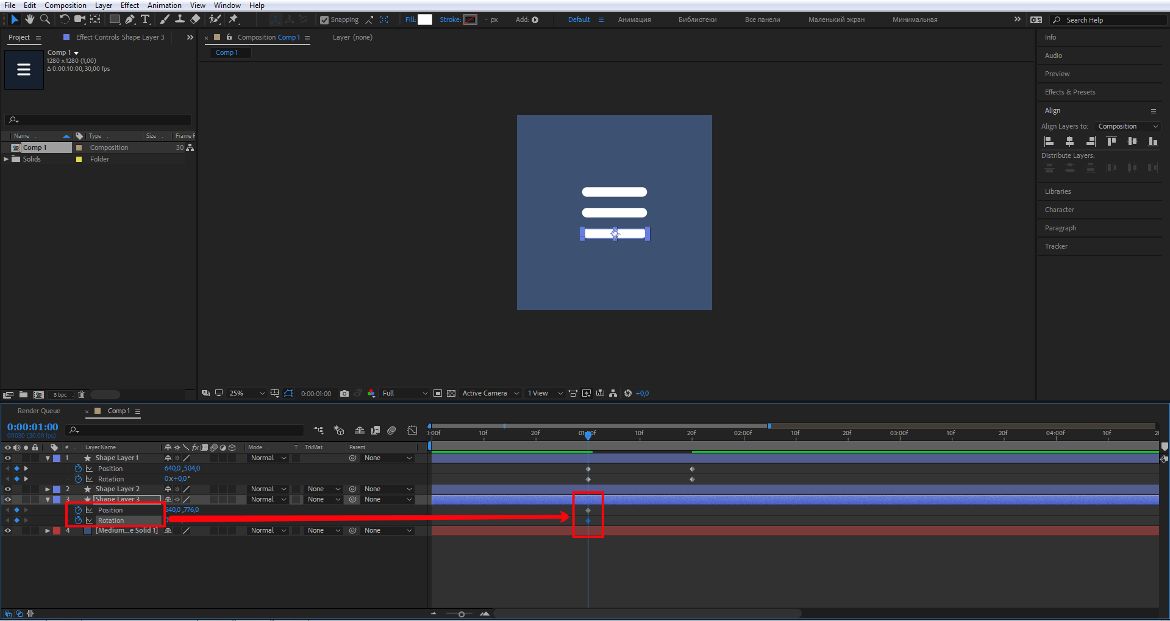Select the Pen tool in toolbar

click(x=130, y=20)
